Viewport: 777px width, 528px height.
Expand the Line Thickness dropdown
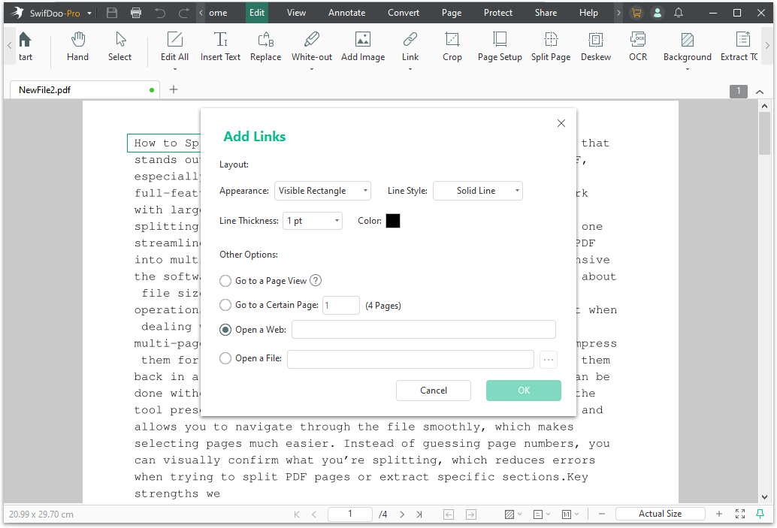tap(312, 220)
